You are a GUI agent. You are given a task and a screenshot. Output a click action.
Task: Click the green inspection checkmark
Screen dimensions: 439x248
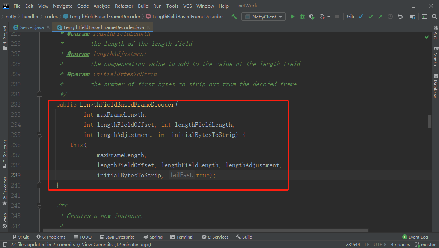[427, 37]
